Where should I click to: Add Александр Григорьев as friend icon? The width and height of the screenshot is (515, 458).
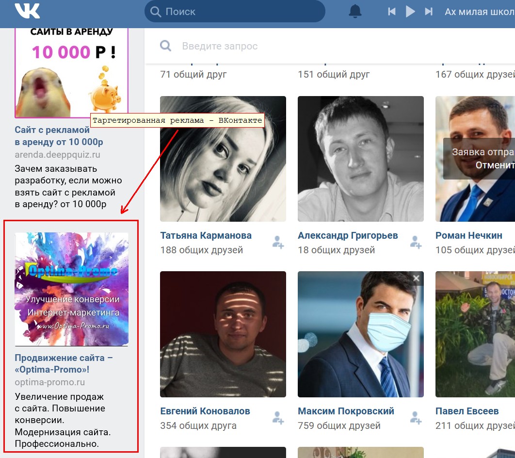pyautogui.click(x=416, y=242)
